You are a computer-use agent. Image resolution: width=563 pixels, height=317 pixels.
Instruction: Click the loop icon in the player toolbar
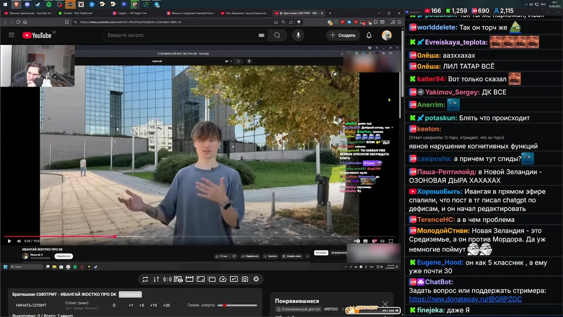[x=145, y=279]
